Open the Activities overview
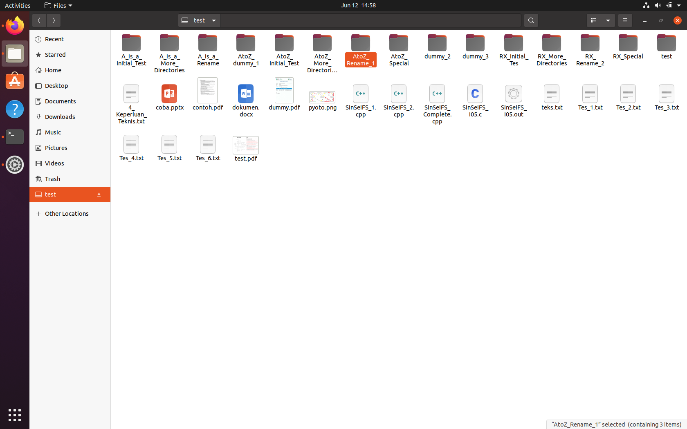This screenshot has width=687, height=429. point(17,5)
